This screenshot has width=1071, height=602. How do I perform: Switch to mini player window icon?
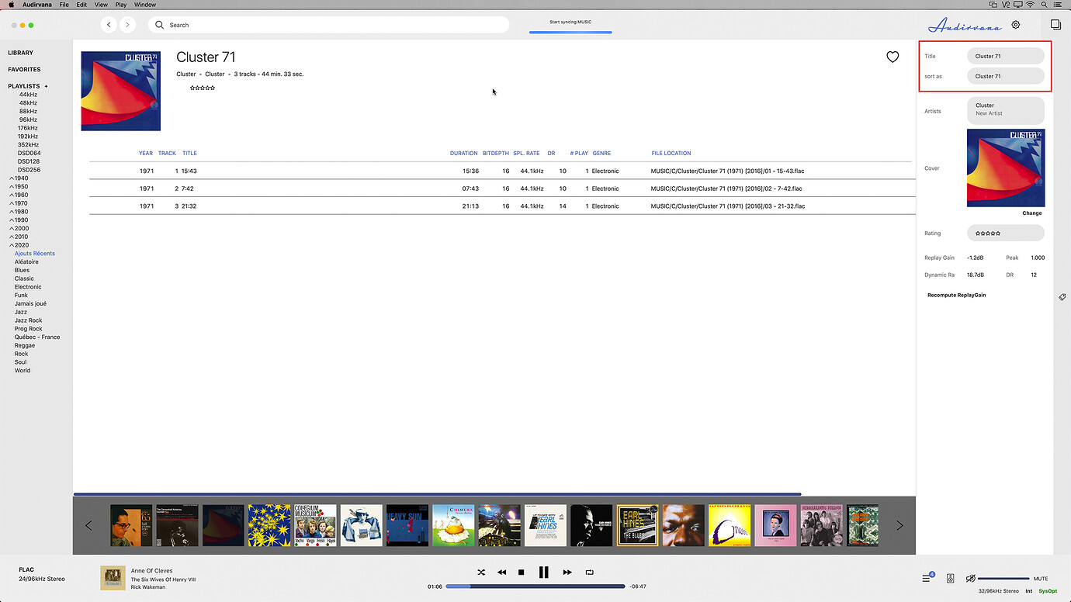pos(1055,25)
